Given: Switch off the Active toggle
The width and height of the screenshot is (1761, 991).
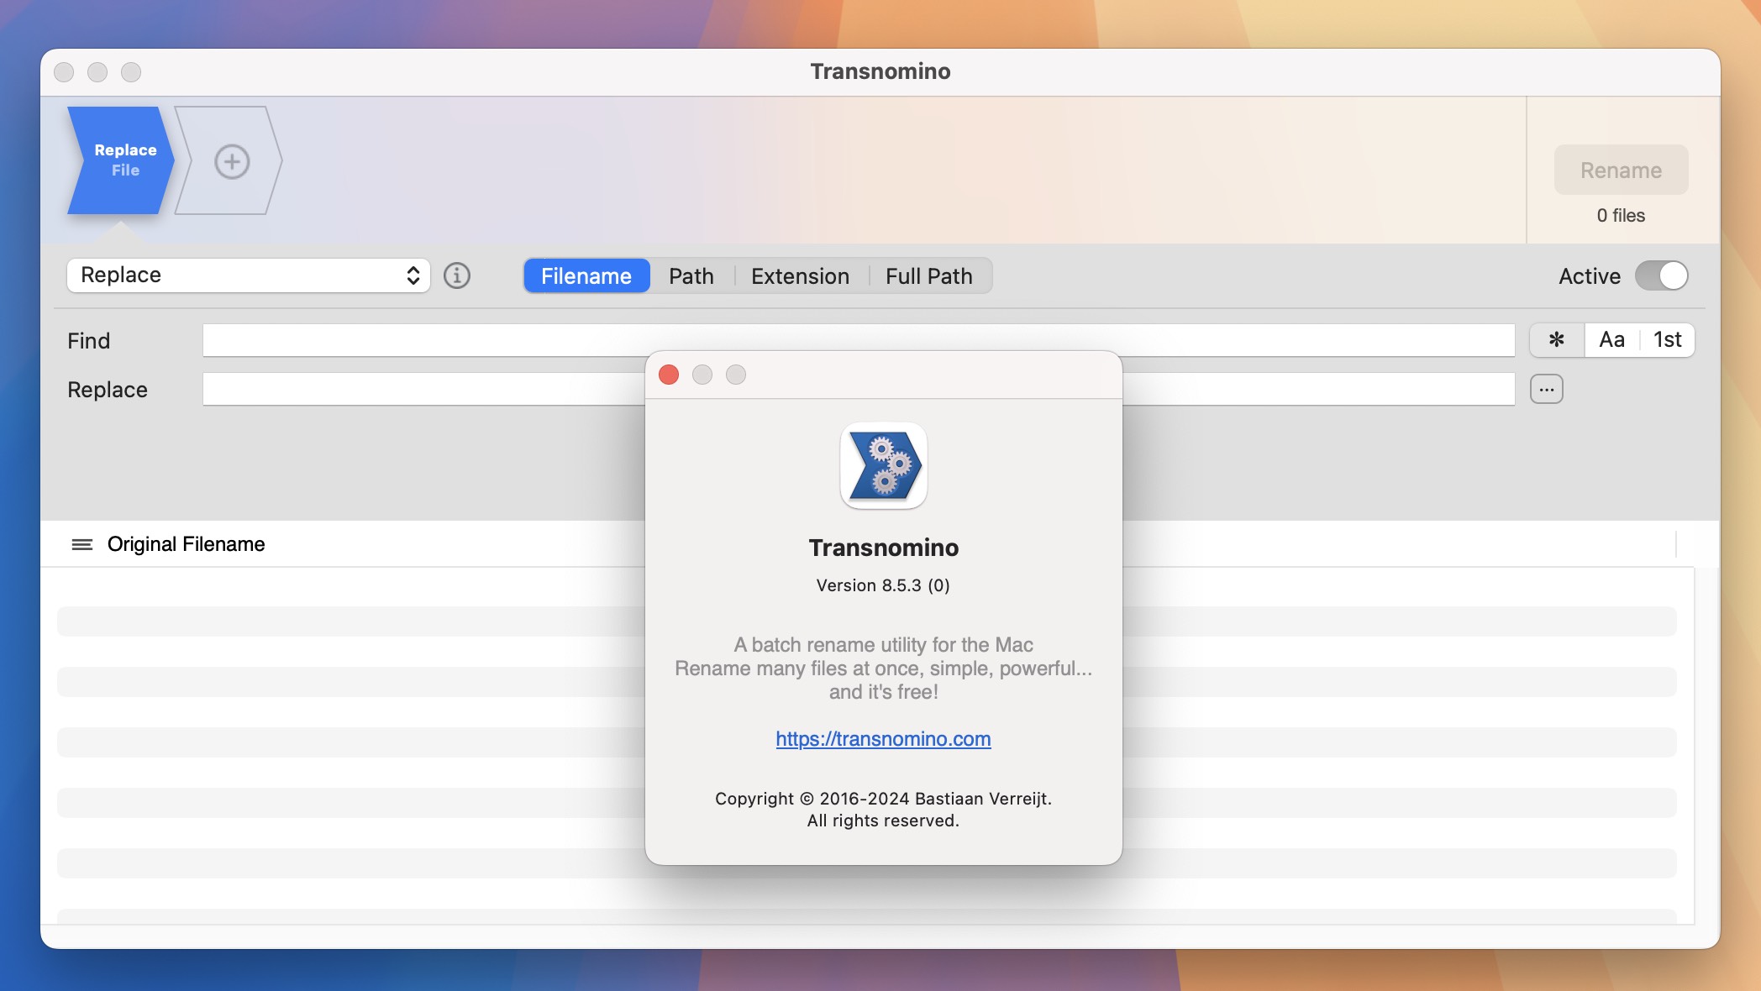Looking at the screenshot, I should (x=1661, y=275).
